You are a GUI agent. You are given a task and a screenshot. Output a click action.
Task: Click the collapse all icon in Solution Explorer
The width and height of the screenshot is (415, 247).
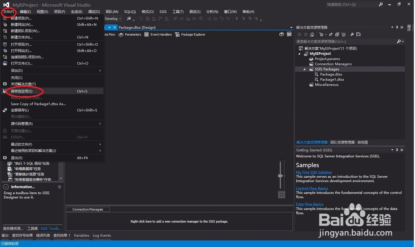point(337,34)
